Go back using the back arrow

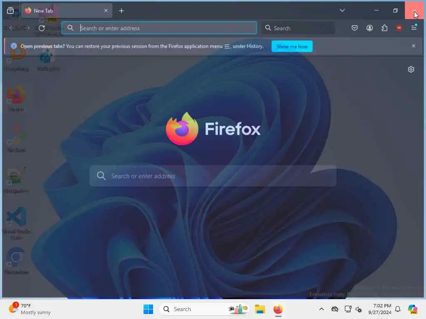coord(11,28)
